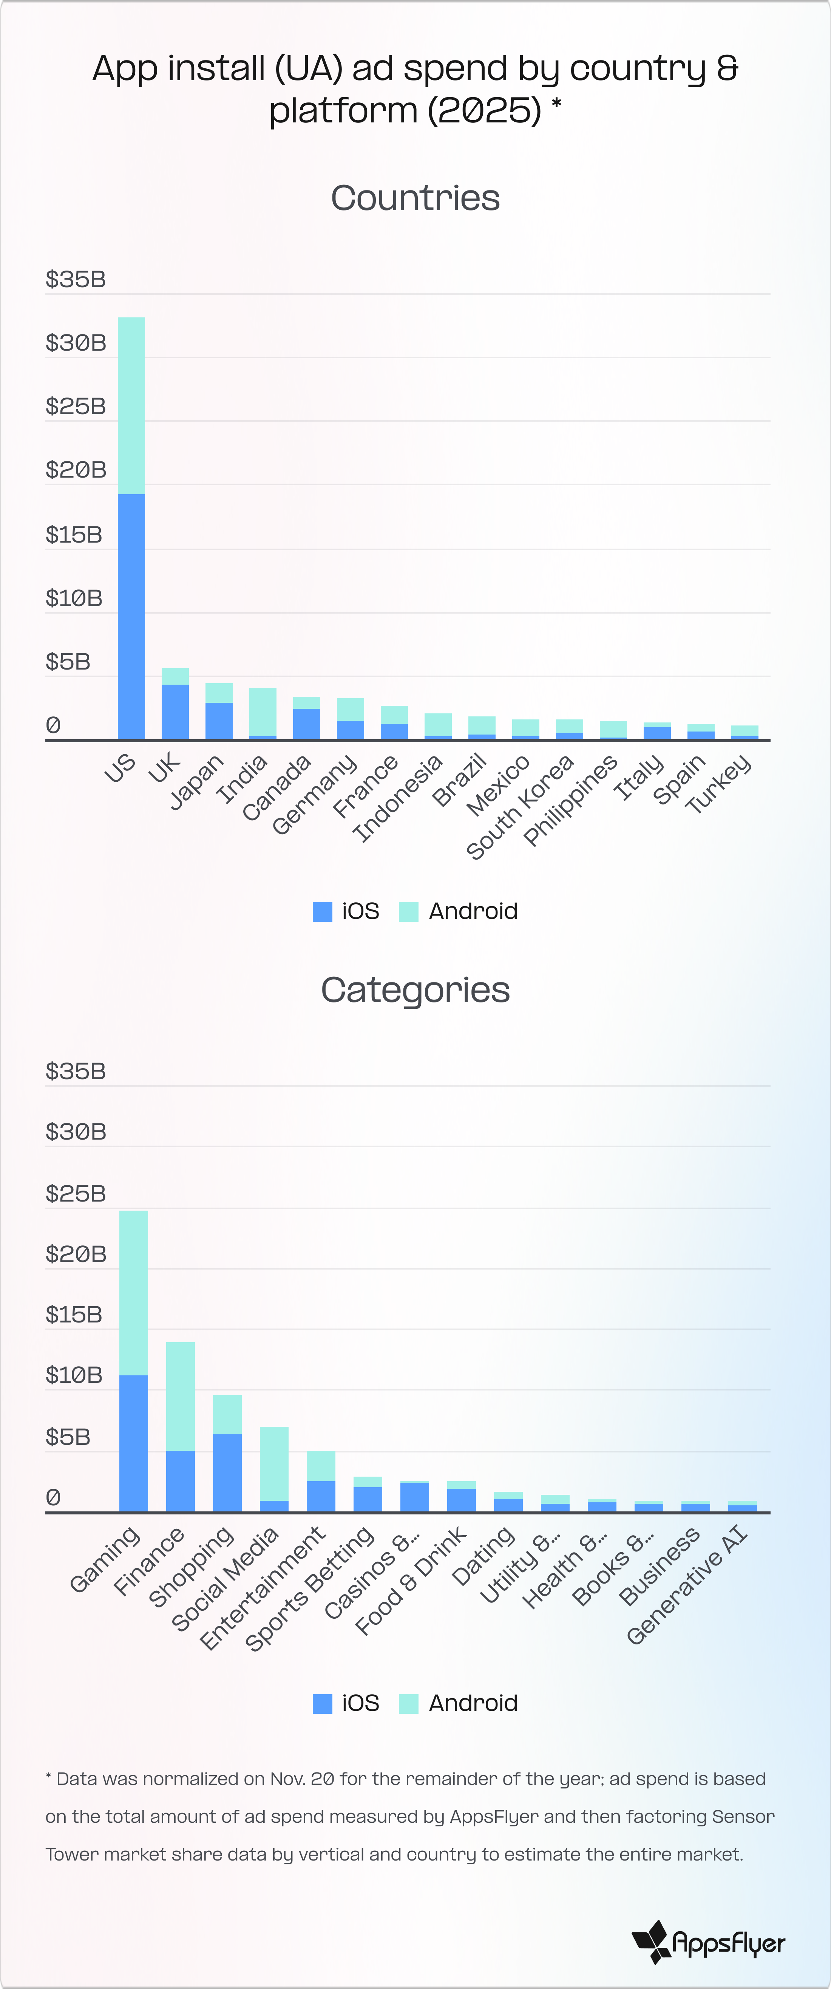Select the Social Media bar's Android segment
Screen dimensions: 831x1989
(274, 1463)
